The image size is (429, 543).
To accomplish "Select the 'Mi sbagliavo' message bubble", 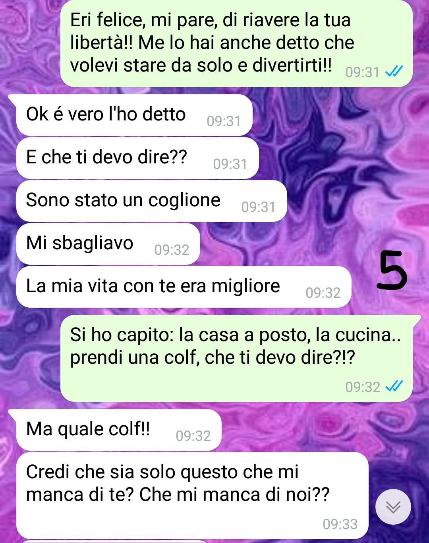I will 108,244.
